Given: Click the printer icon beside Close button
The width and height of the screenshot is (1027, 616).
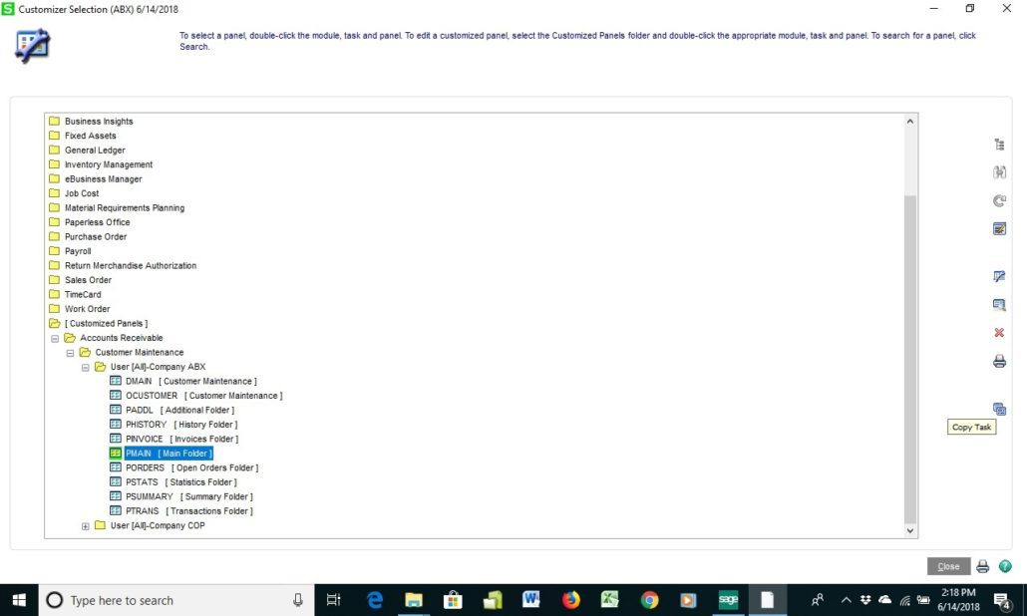Looking at the screenshot, I should click(x=983, y=566).
